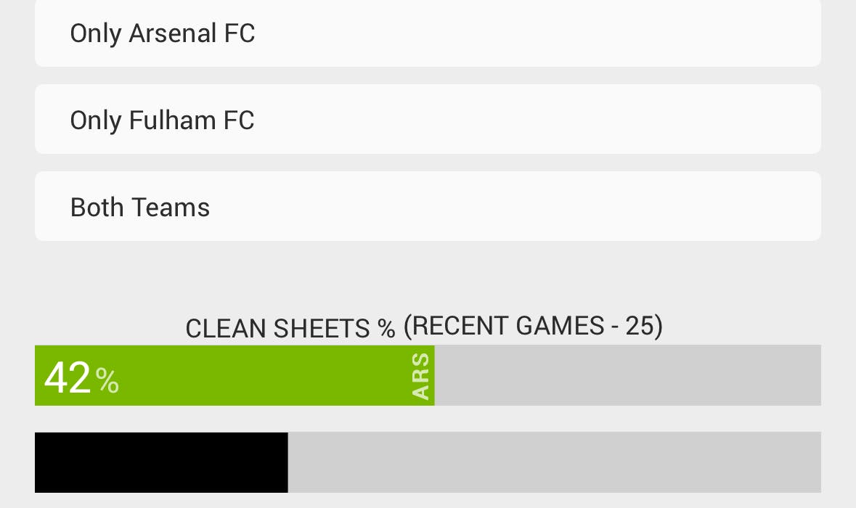Click the "CLEAN SHEETS %" heading text
This screenshot has width=856, height=508.
tap(290, 329)
